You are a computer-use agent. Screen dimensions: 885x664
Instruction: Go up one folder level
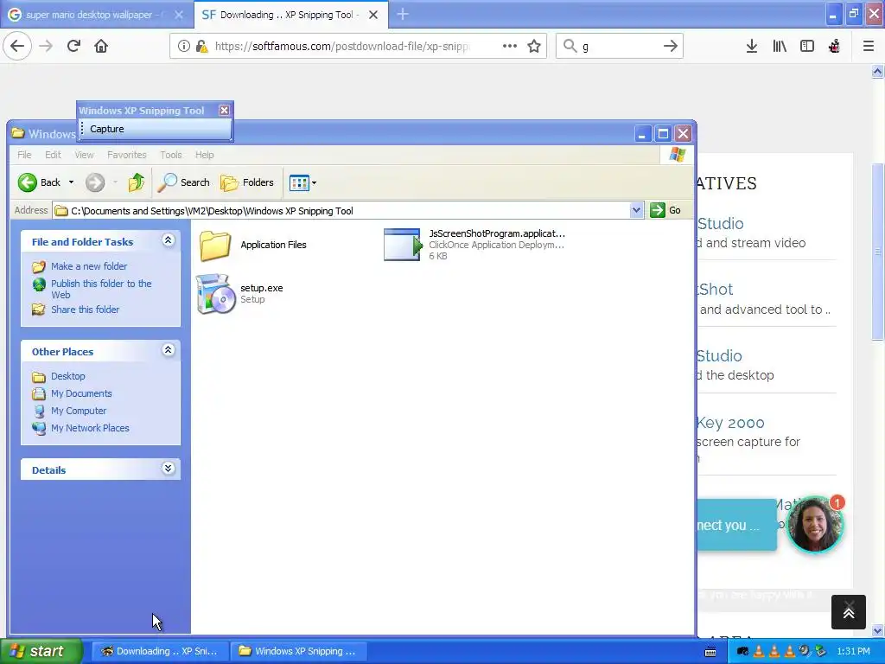[136, 182]
